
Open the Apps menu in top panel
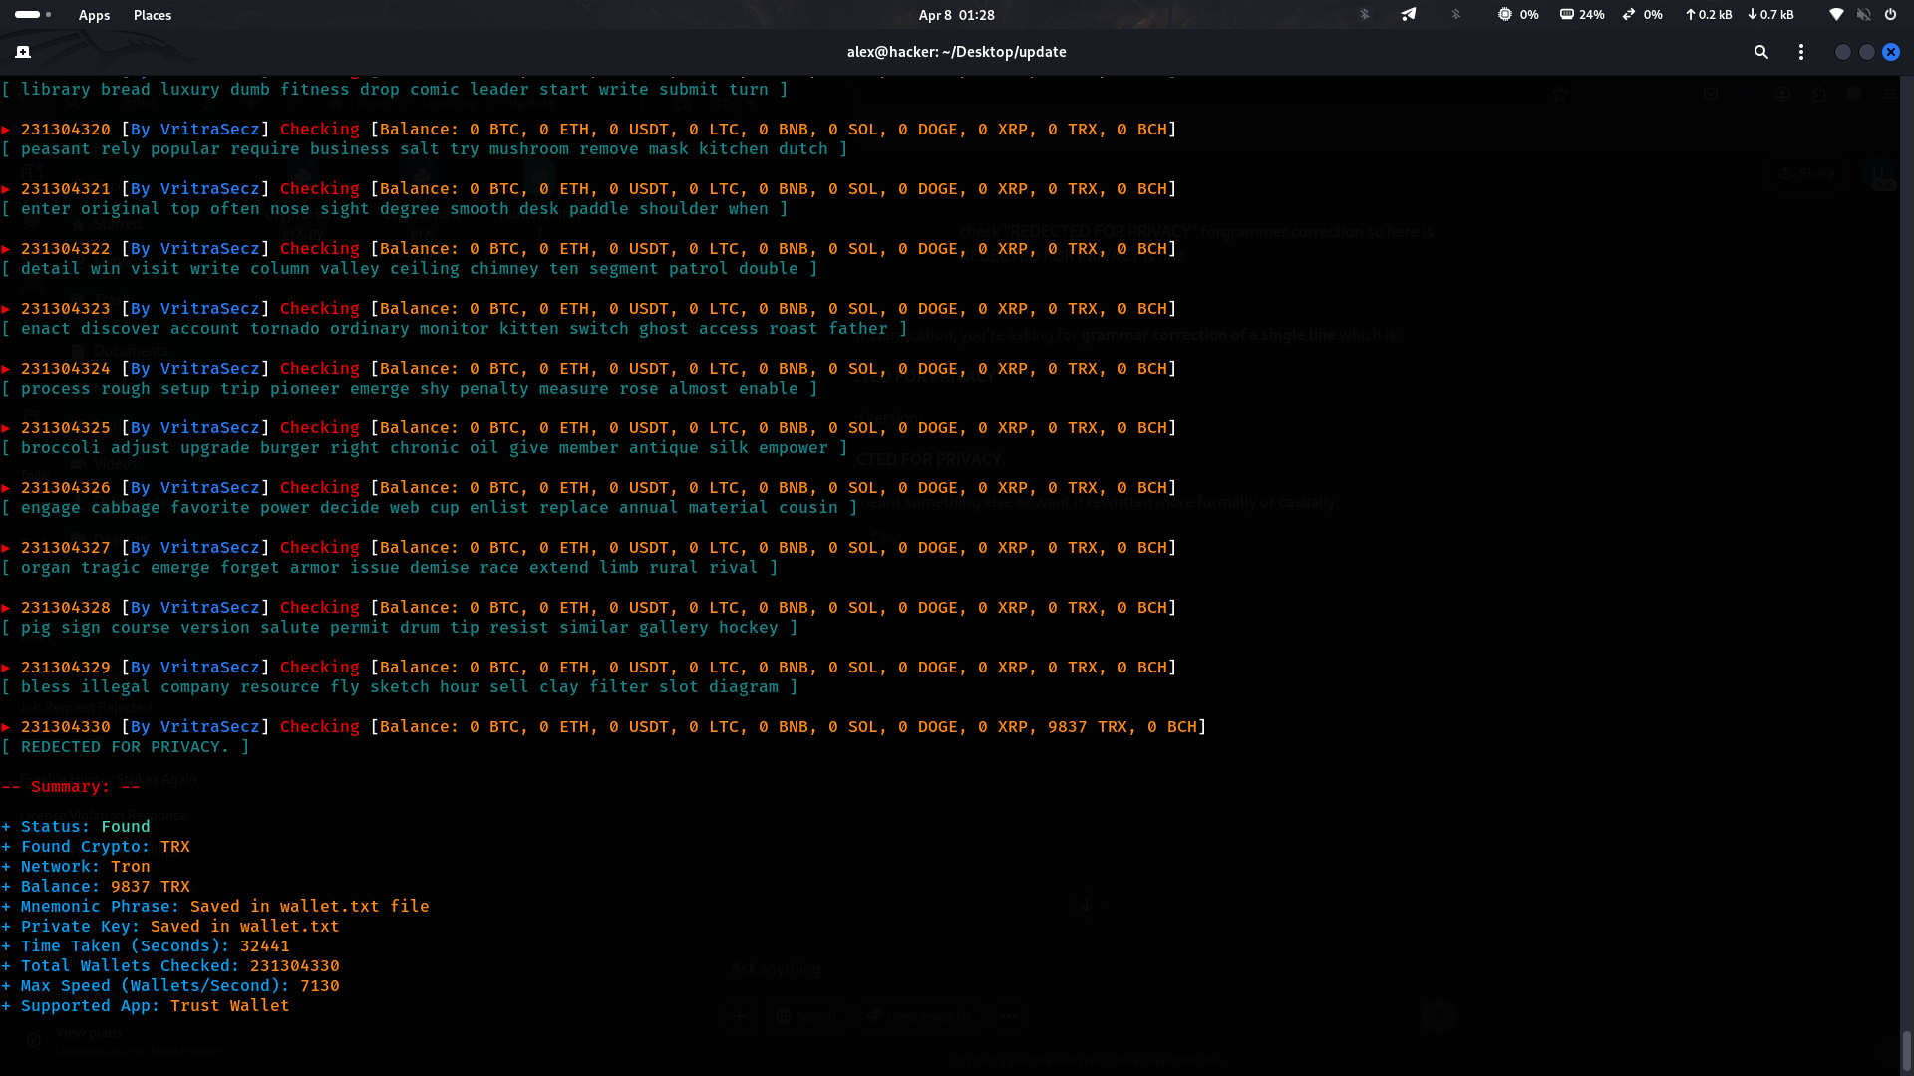point(94,15)
